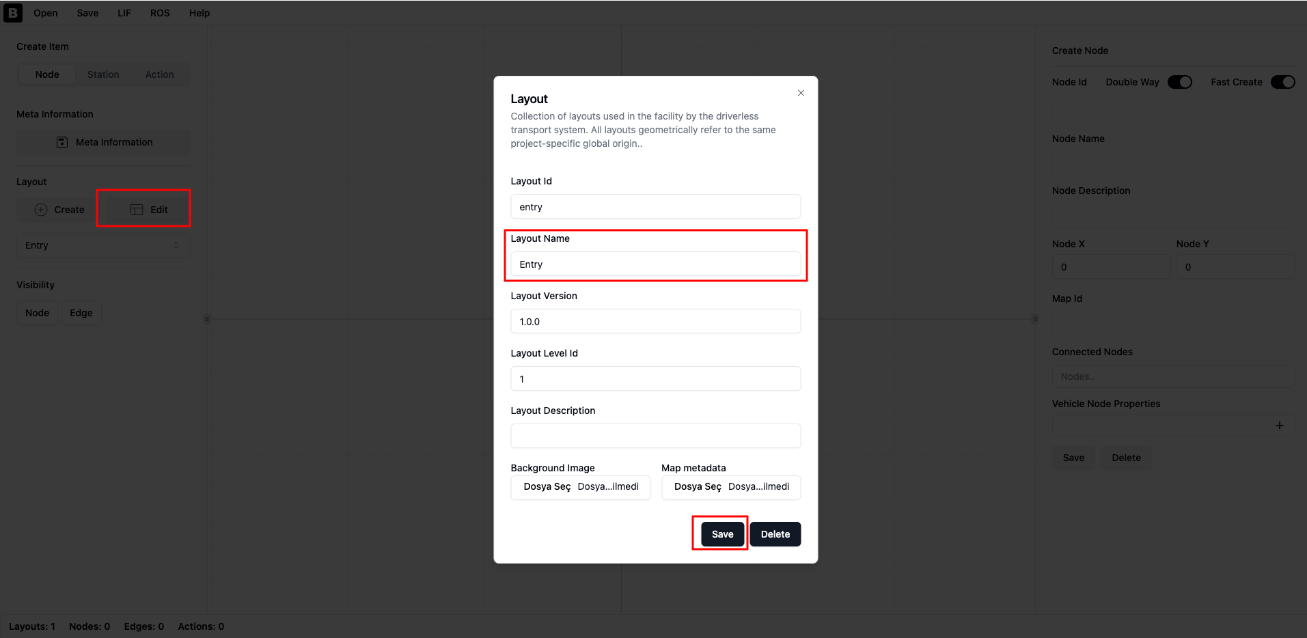1307x638 pixels.
Task: Click the Edit layout panel icon
Action: pos(137,210)
